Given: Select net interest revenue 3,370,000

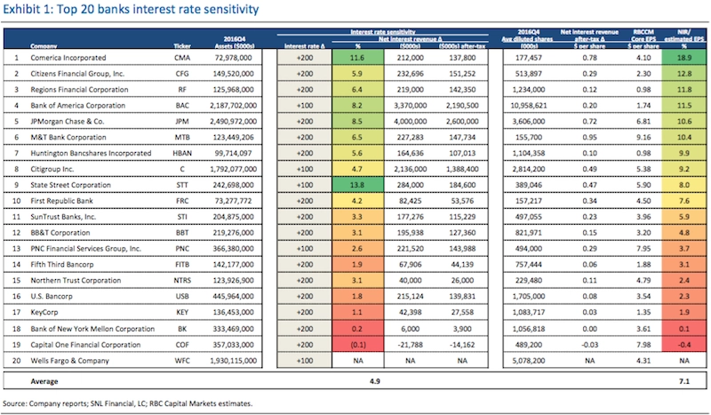Looking at the screenshot, I should (410, 105).
